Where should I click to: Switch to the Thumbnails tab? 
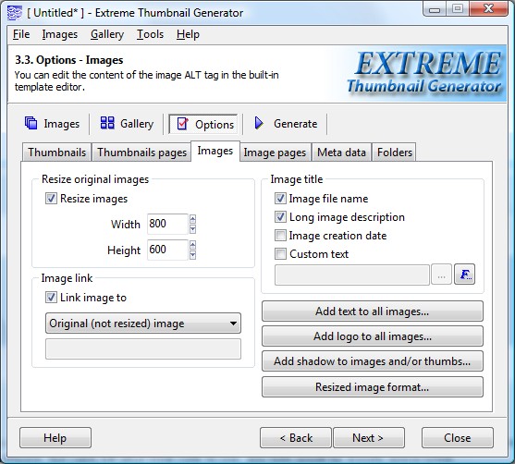click(x=56, y=153)
